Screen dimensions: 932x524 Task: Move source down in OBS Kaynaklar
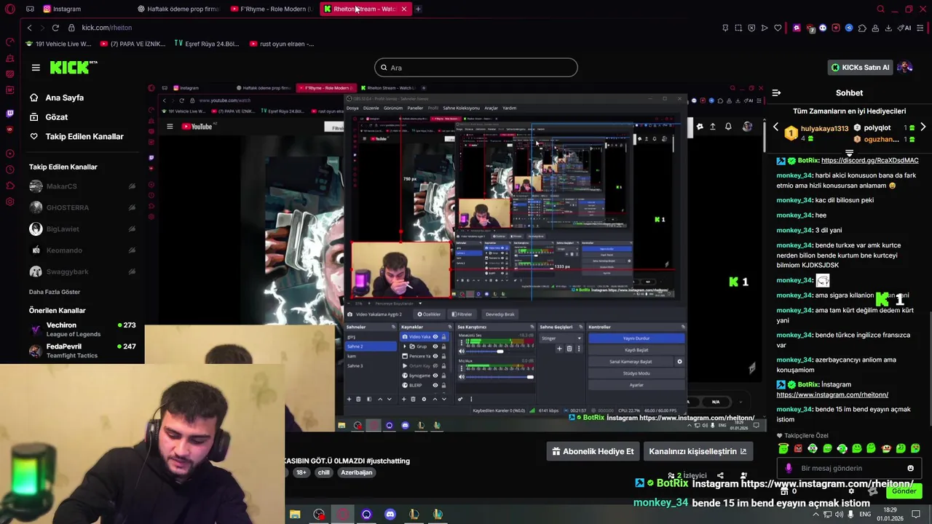click(444, 399)
